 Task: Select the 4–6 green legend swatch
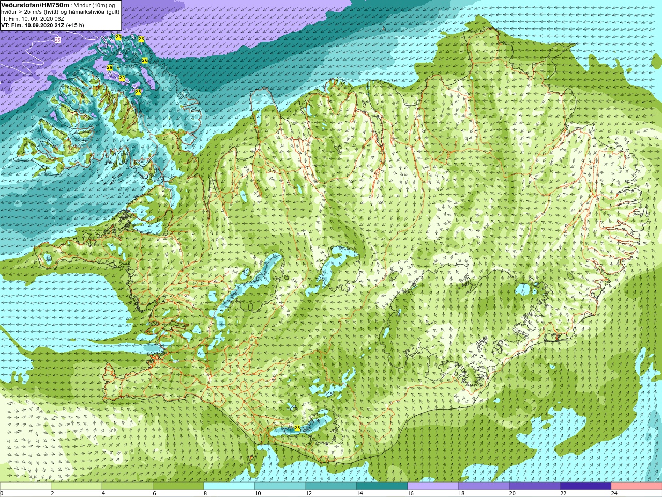127,486
